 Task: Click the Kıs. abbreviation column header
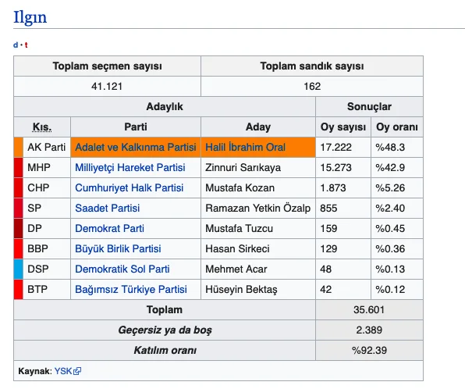[42, 127]
